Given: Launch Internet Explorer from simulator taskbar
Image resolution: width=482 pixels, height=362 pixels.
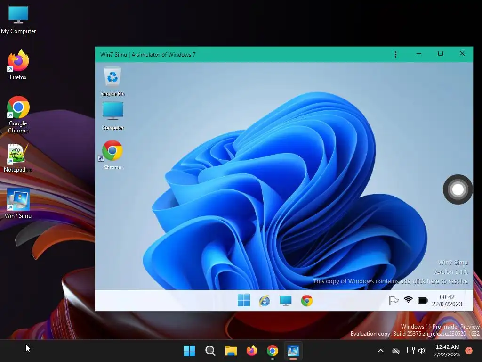Looking at the screenshot, I should coord(265,301).
